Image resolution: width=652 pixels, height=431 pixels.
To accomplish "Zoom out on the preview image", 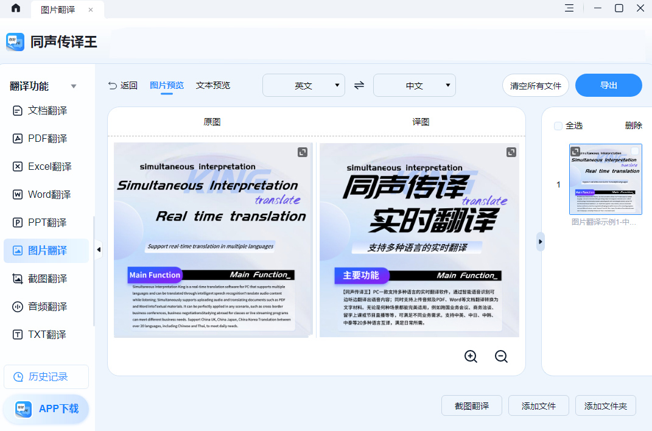I will click(x=501, y=356).
